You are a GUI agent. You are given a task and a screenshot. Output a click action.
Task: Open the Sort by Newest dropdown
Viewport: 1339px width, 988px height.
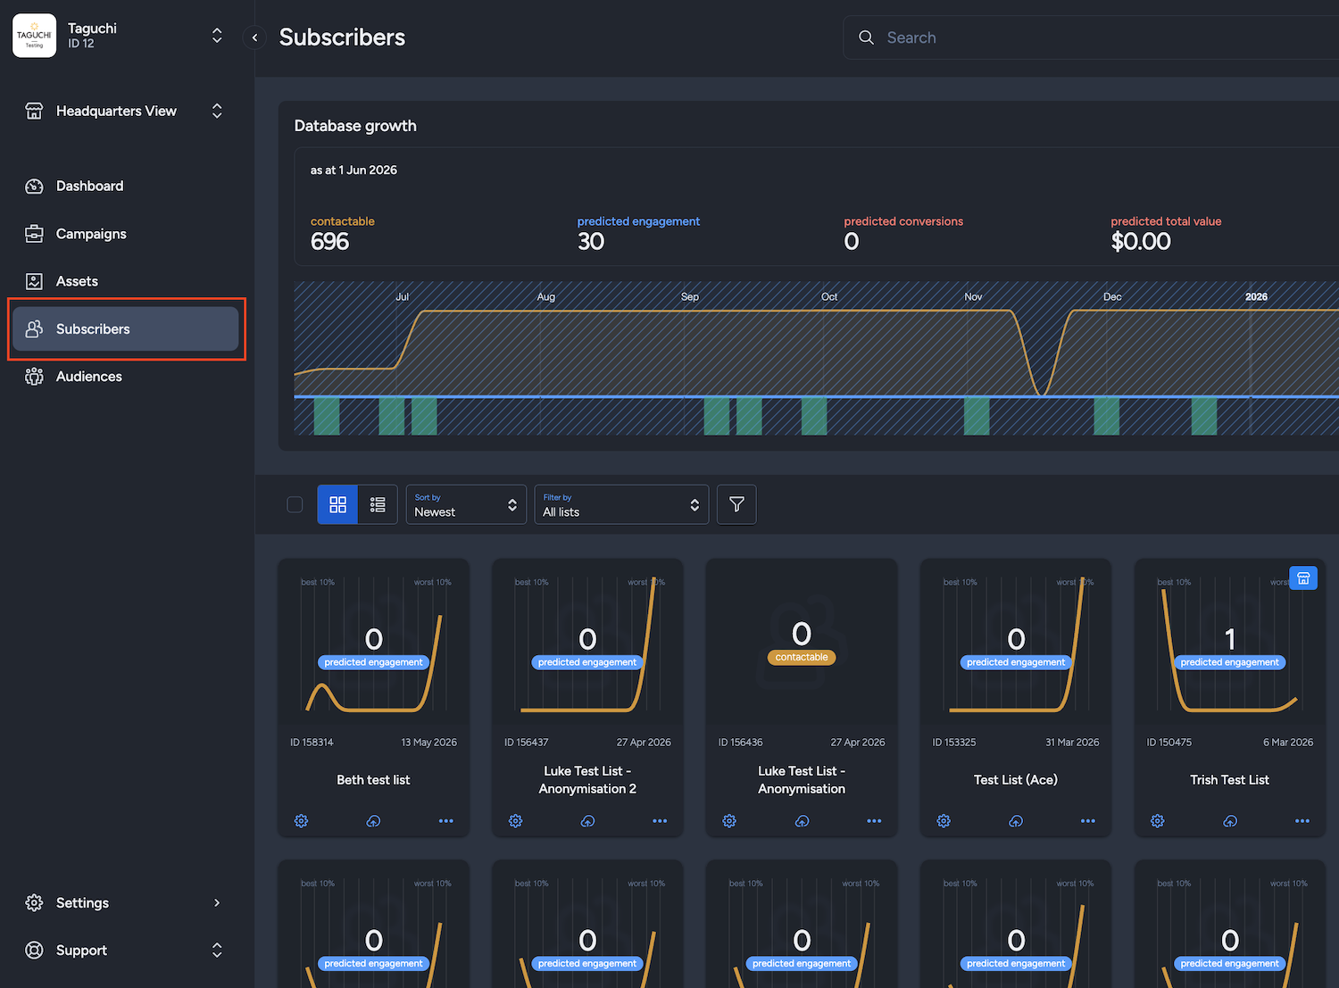click(466, 504)
